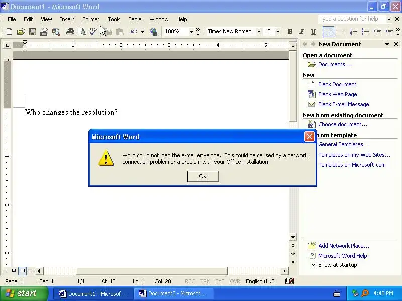The height and width of the screenshot is (301, 402).
Task: Open the Undo history dropdown arrow
Action: pos(142,32)
